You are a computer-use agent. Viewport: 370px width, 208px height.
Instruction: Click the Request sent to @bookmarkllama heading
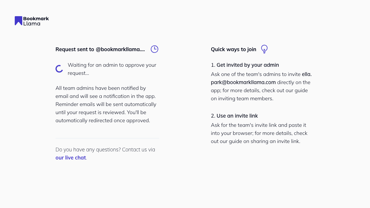(x=100, y=49)
